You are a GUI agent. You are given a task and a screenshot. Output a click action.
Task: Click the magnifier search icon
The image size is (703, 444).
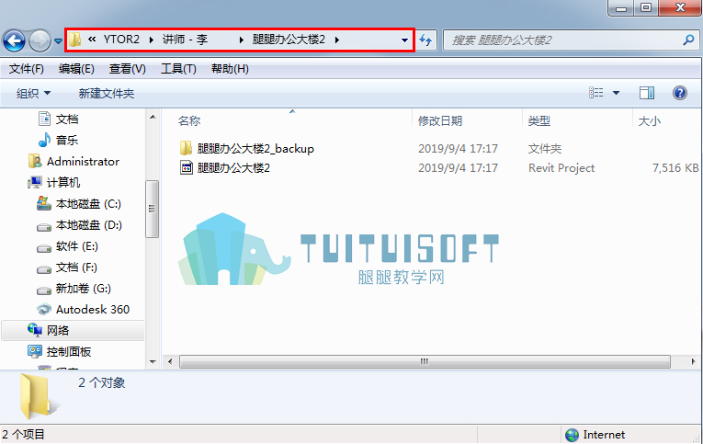688,40
